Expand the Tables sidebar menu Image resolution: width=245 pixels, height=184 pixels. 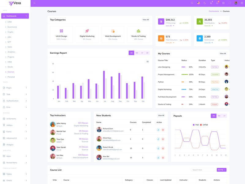(x=15, y=174)
